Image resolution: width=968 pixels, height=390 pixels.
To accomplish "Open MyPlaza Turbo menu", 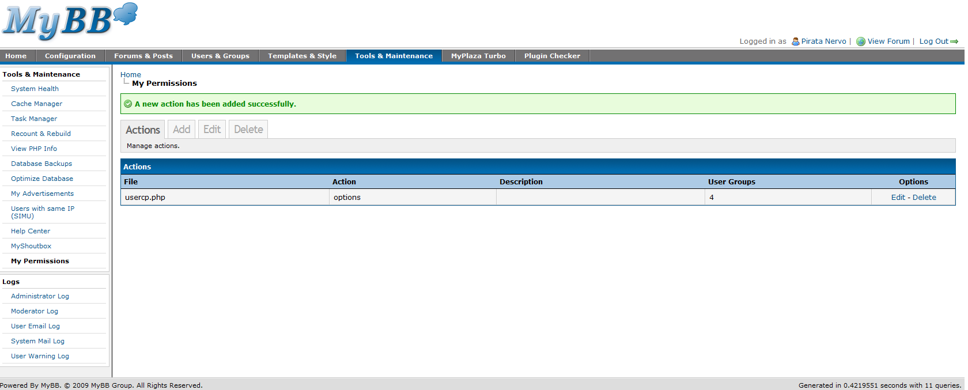I will pyautogui.click(x=478, y=56).
